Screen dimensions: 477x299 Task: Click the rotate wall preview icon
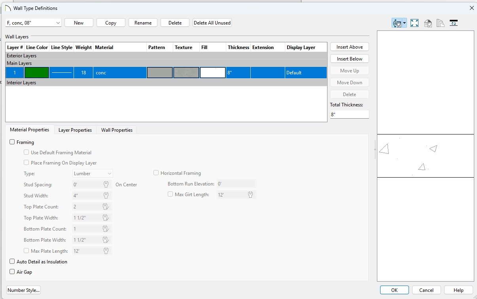397,23
